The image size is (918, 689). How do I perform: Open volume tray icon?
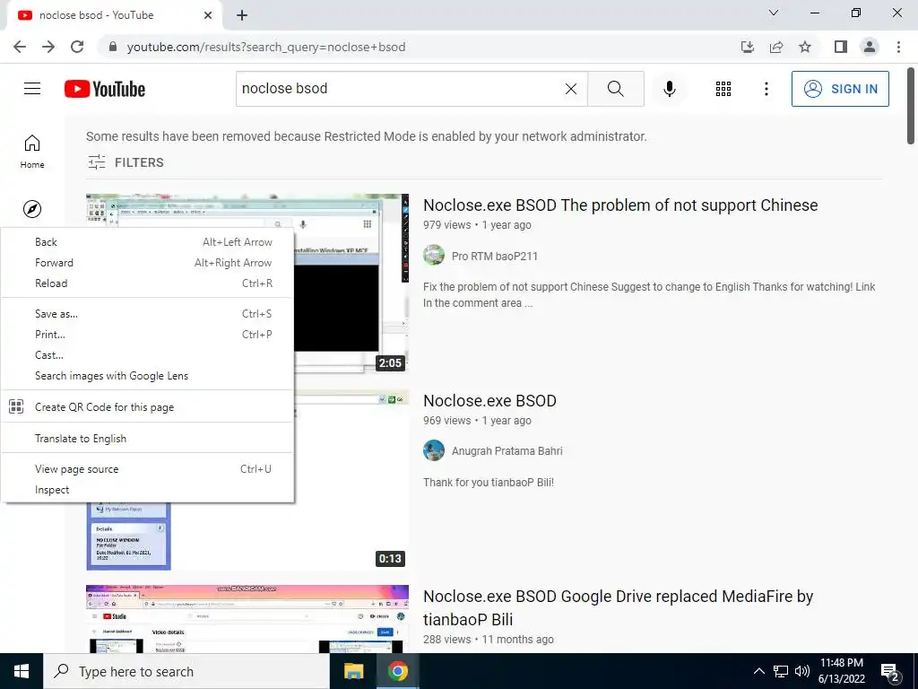802,671
